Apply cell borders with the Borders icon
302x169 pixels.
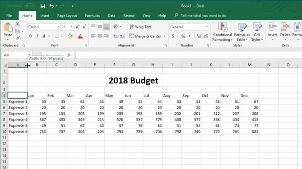point(57,36)
